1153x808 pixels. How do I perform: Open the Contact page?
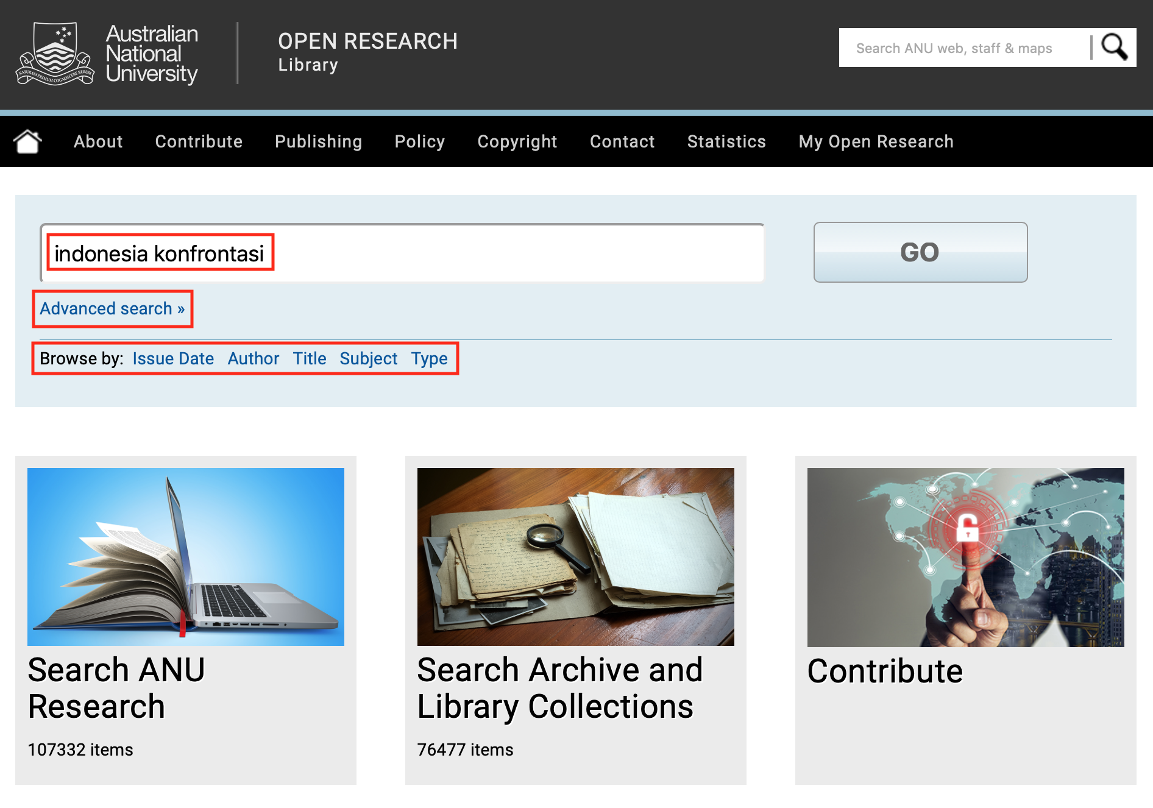point(622,141)
